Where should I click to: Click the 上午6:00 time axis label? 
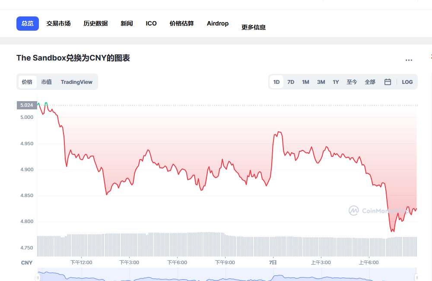[368, 262]
